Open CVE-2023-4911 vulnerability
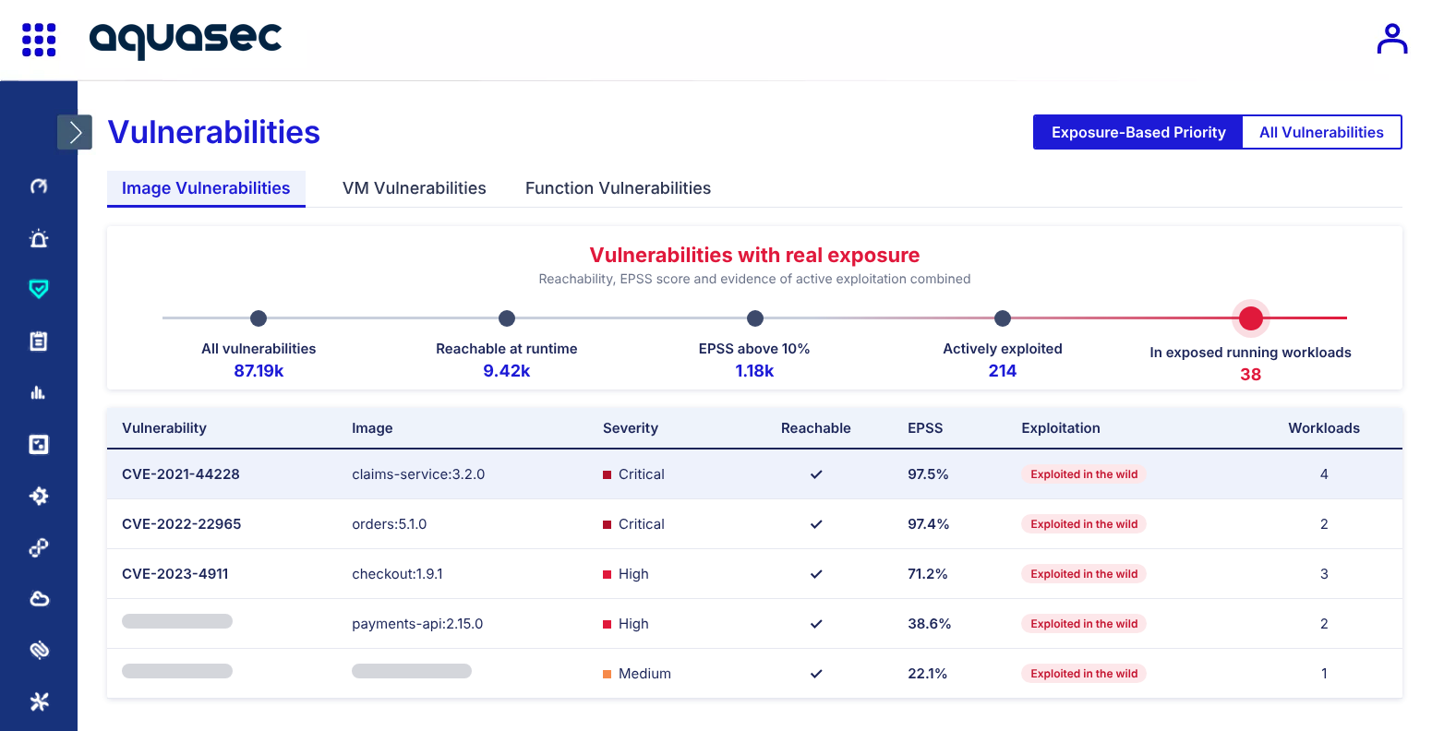The height and width of the screenshot is (731, 1432). pyautogui.click(x=175, y=574)
